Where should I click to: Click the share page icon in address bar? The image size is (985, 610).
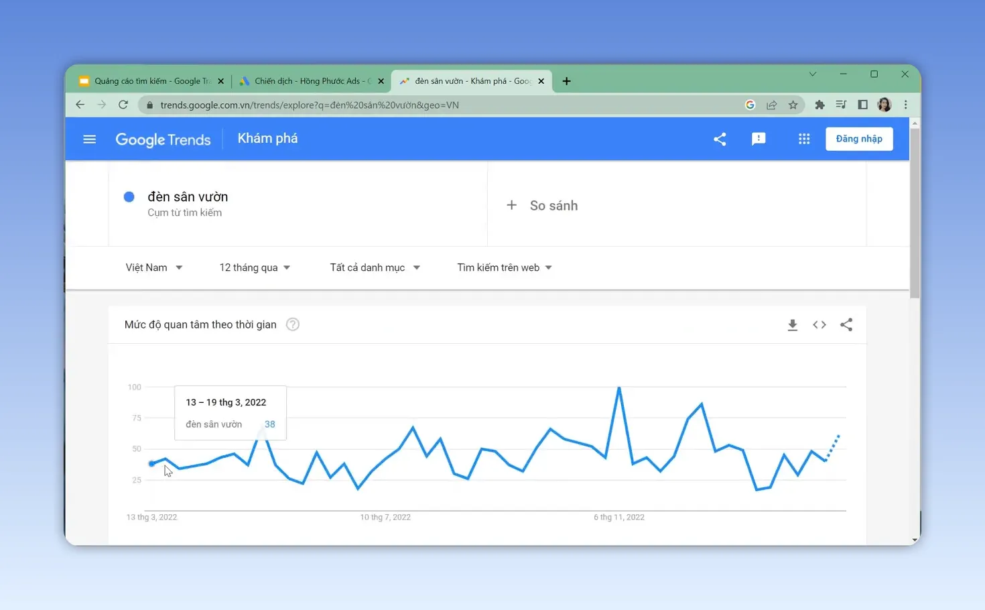coord(772,105)
